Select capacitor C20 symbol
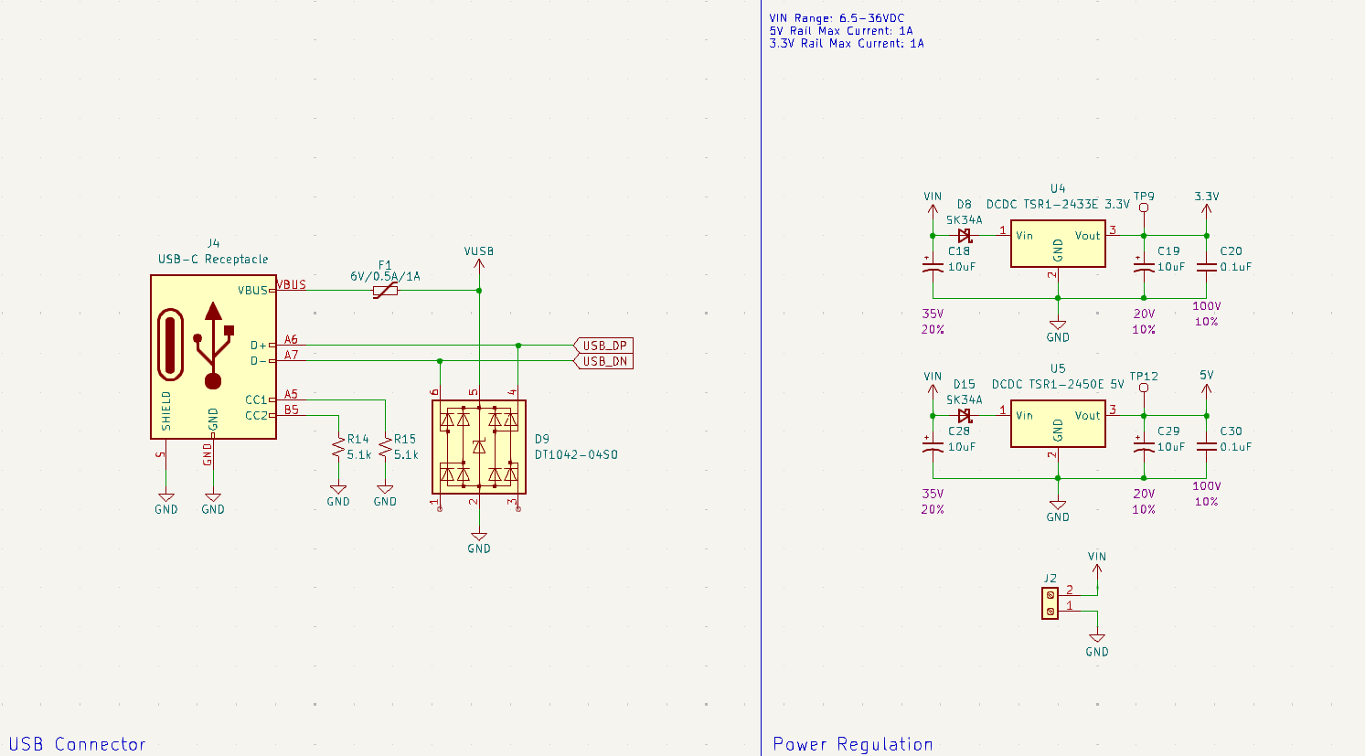Viewport: 1365px width, 756px height. [x=1207, y=266]
